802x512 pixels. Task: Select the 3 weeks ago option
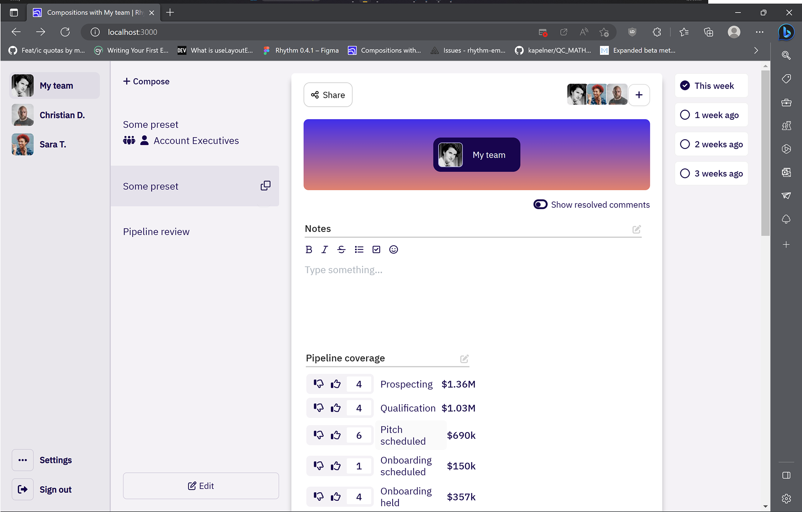pyautogui.click(x=685, y=173)
